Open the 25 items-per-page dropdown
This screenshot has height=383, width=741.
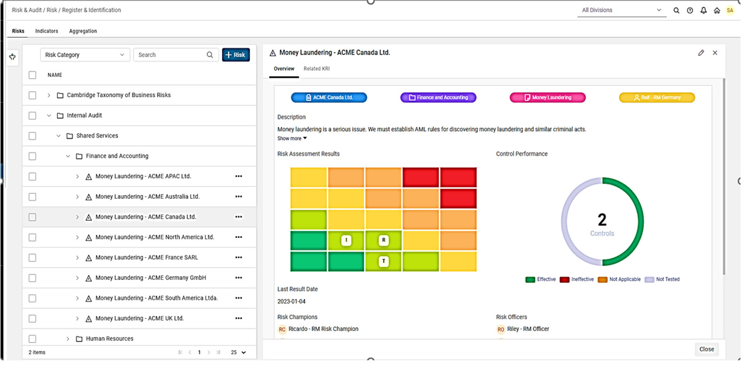tap(238, 352)
